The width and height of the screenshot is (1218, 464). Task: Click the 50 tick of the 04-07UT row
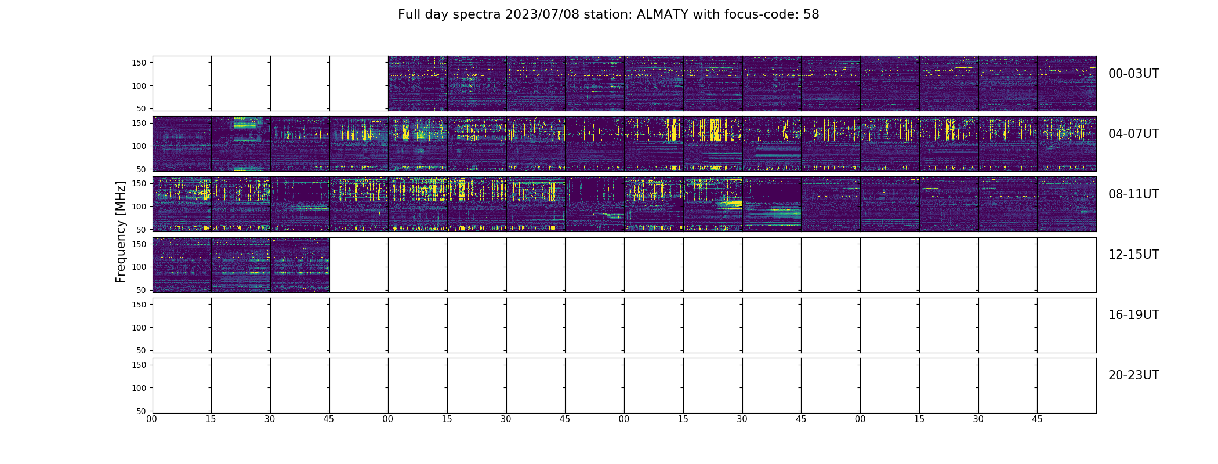click(142, 169)
